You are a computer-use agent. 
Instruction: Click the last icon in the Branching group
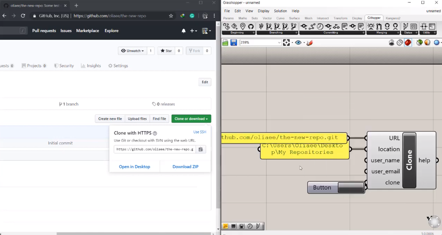tap(293, 27)
